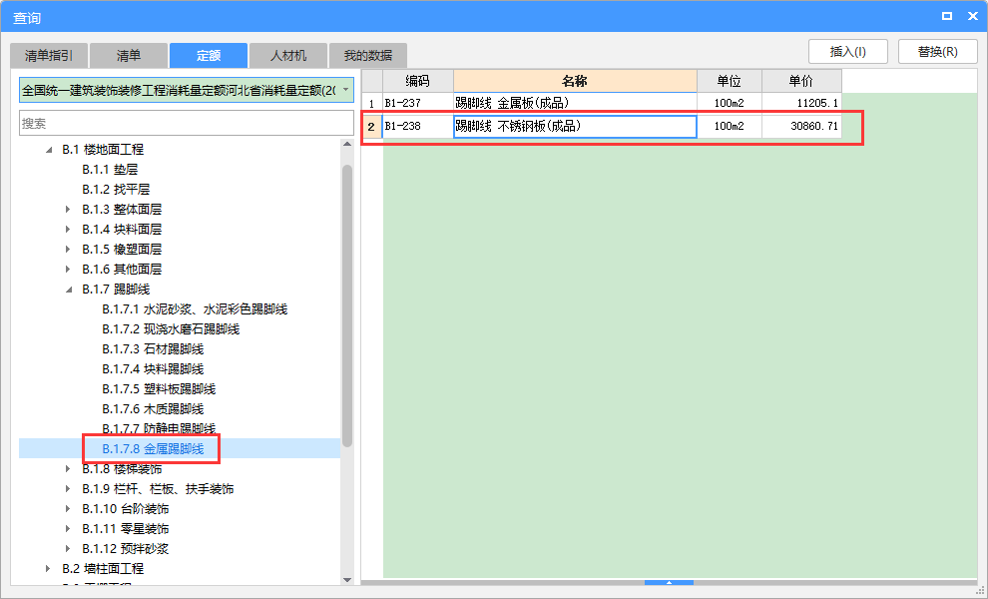This screenshot has height=599, width=988.
Task: Click 踢脚线 金属板(成品) name cell
Action: (575, 103)
